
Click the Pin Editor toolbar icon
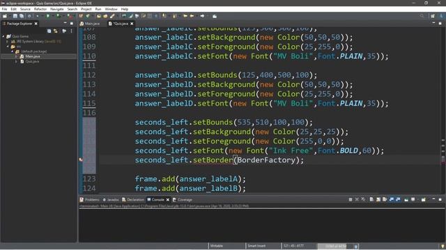[215, 16]
